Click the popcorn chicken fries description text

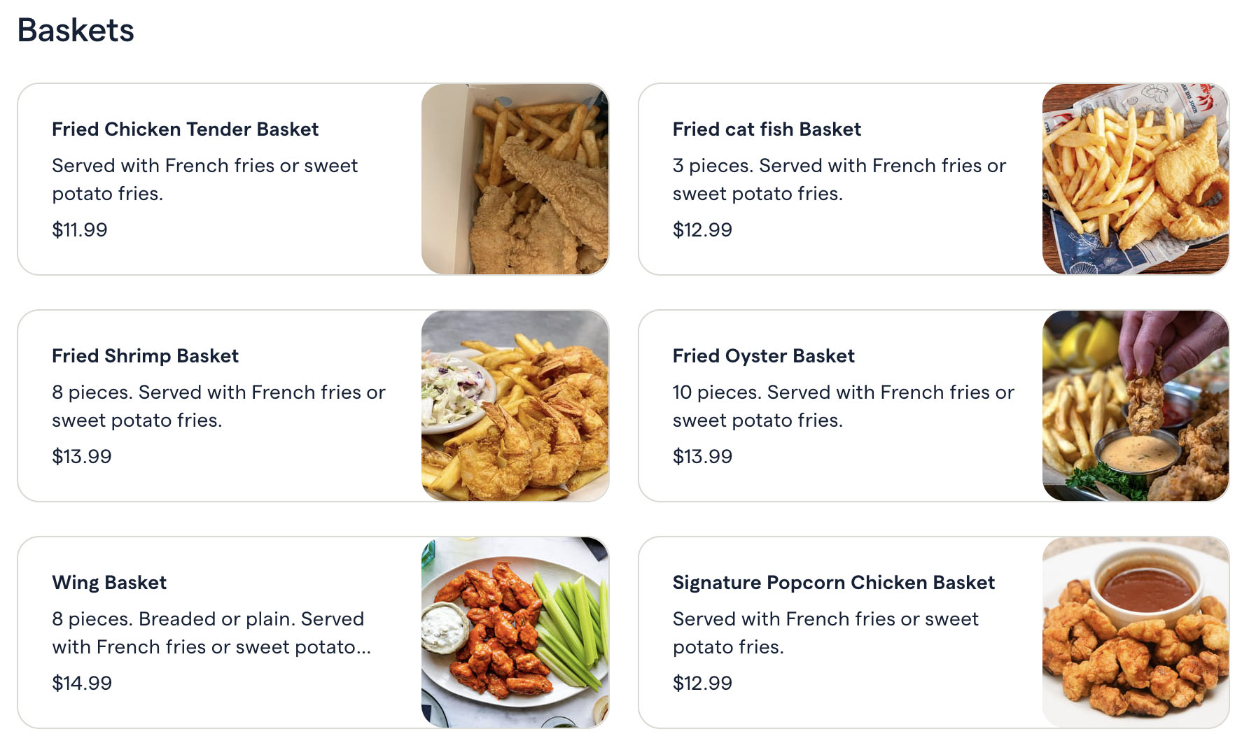click(x=825, y=633)
